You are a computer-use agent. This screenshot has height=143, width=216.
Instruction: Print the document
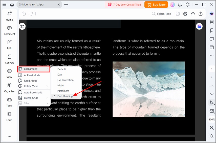pos(185,14)
